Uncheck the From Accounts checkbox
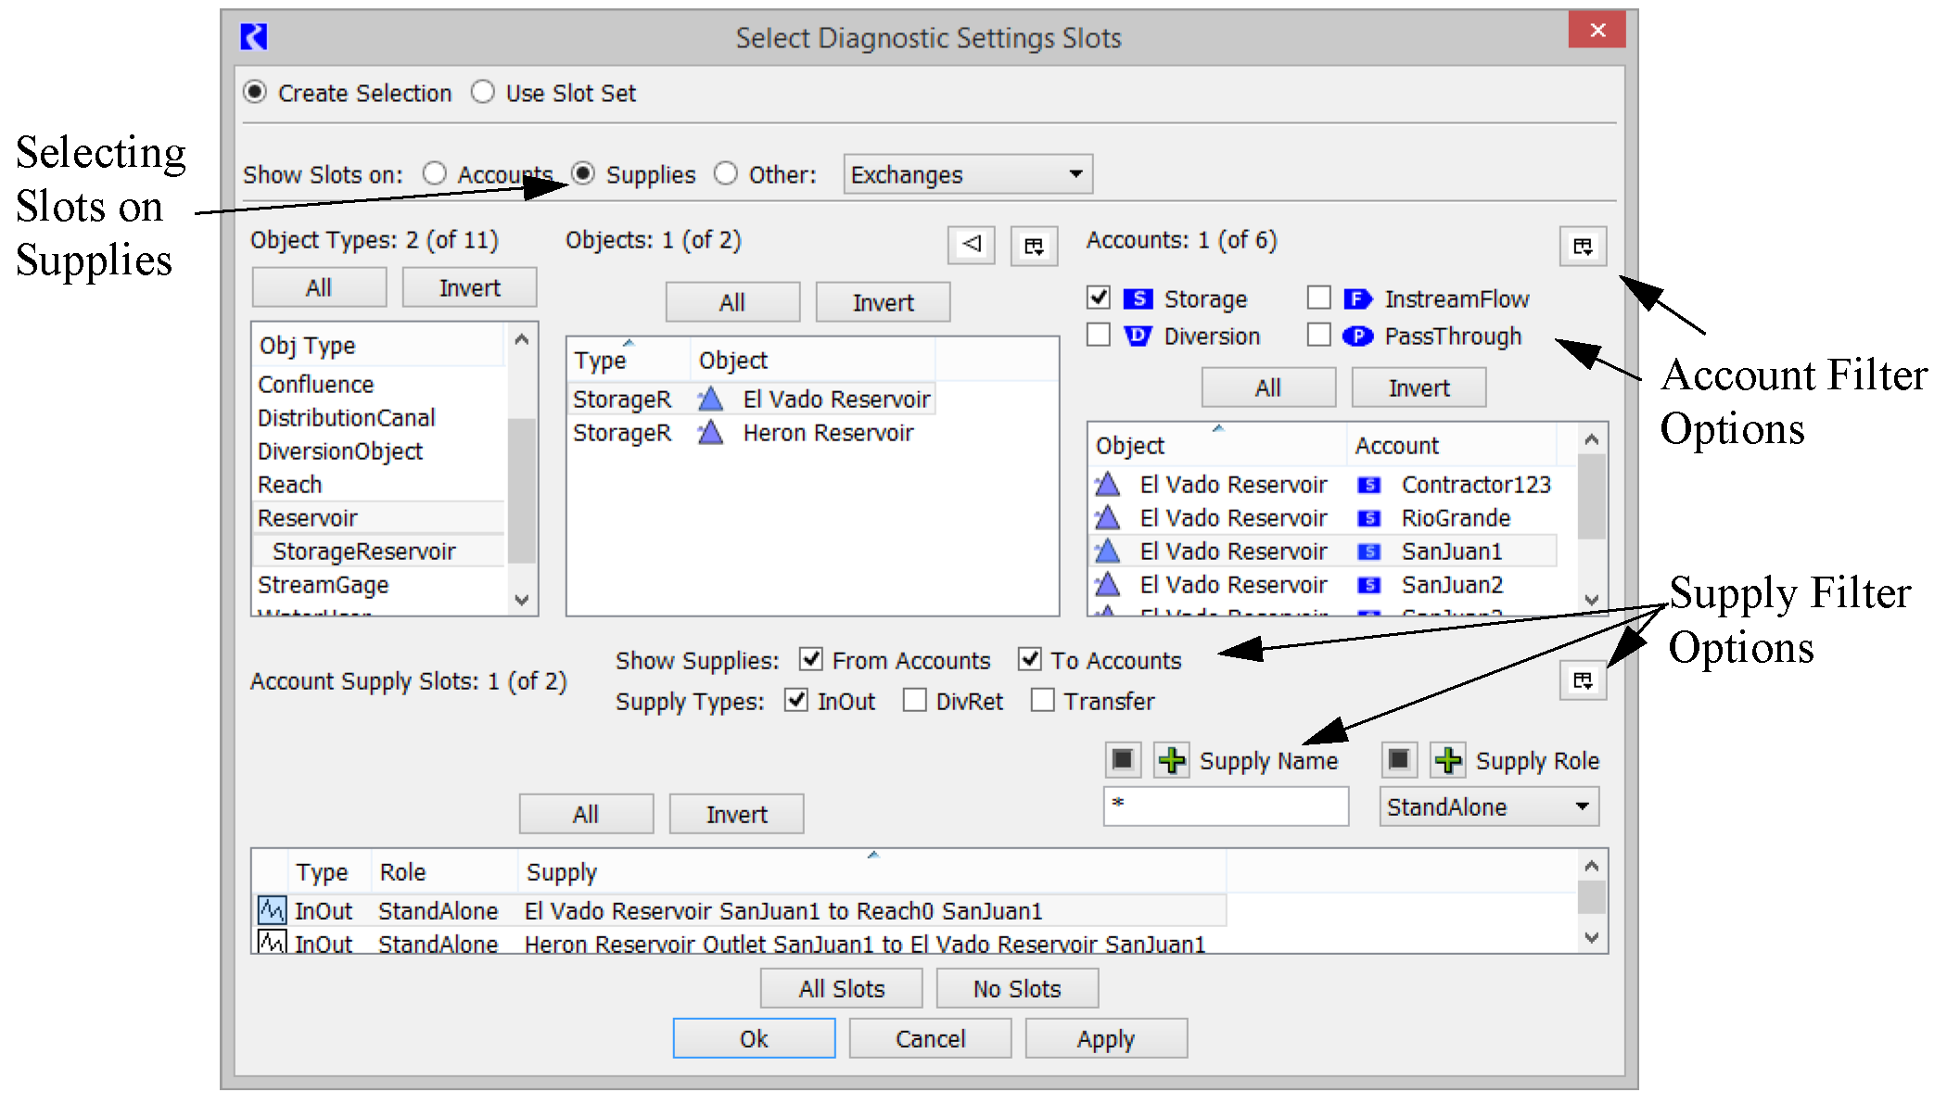This screenshot has height=1105, width=1947. click(x=811, y=659)
